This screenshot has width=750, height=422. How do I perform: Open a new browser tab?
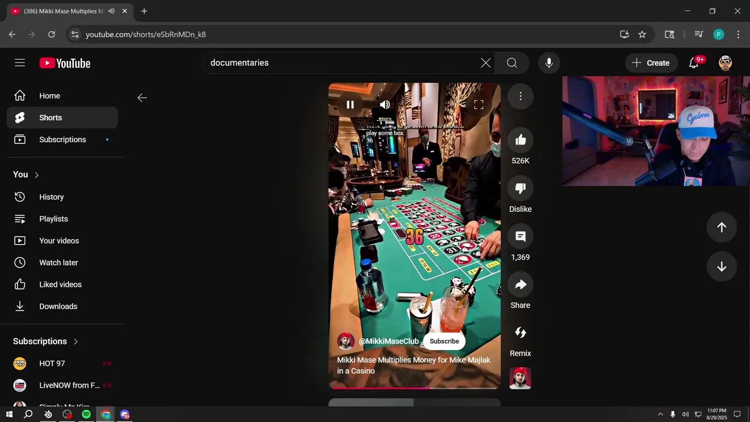(x=144, y=11)
